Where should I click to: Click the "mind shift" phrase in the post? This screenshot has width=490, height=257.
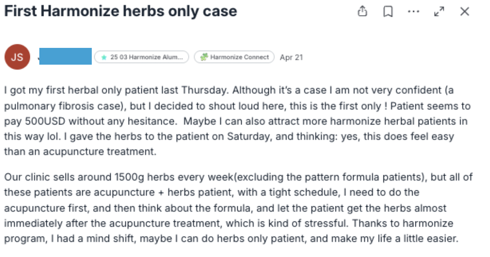pyautogui.click(x=107, y=239)
